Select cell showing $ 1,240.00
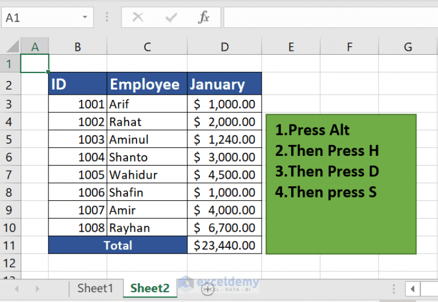 [x=224, y=139]
